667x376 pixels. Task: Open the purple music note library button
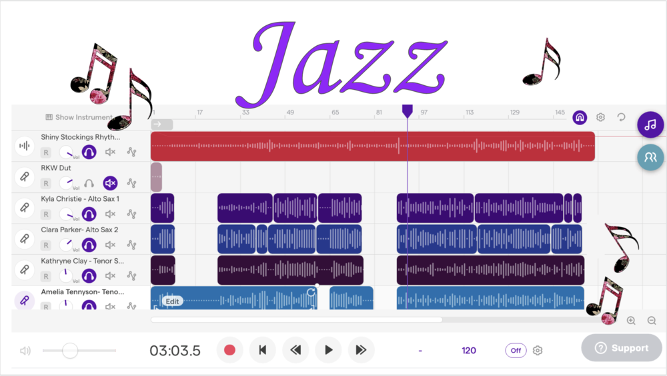(650, 124)
